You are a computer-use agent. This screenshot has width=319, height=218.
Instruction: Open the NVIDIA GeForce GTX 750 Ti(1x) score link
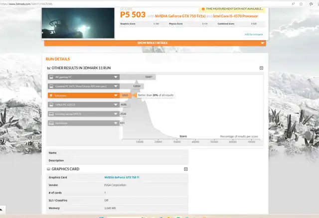(x=180, y=16)
